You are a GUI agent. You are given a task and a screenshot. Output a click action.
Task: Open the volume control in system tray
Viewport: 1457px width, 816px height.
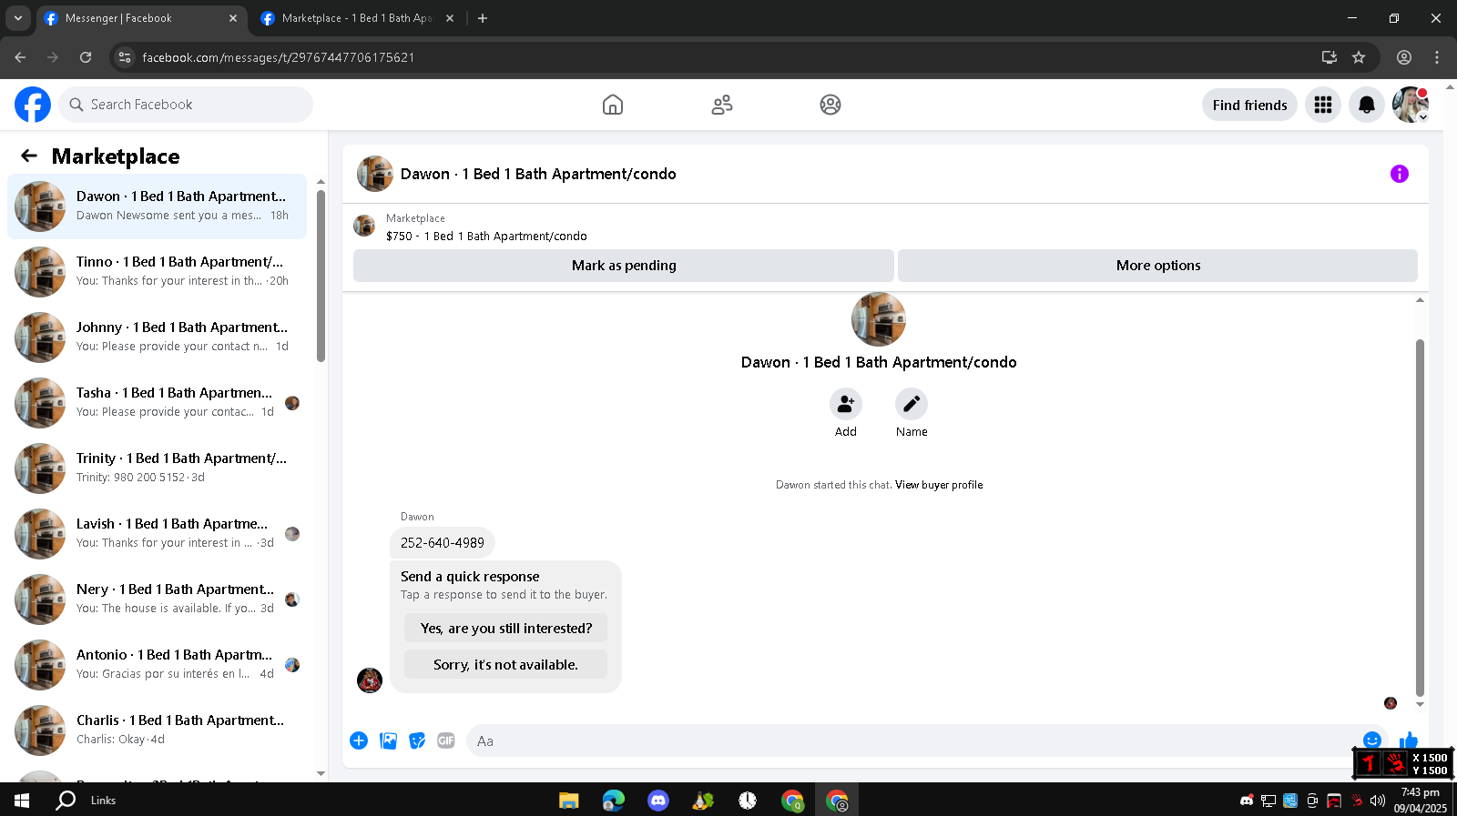(1378, 801)
